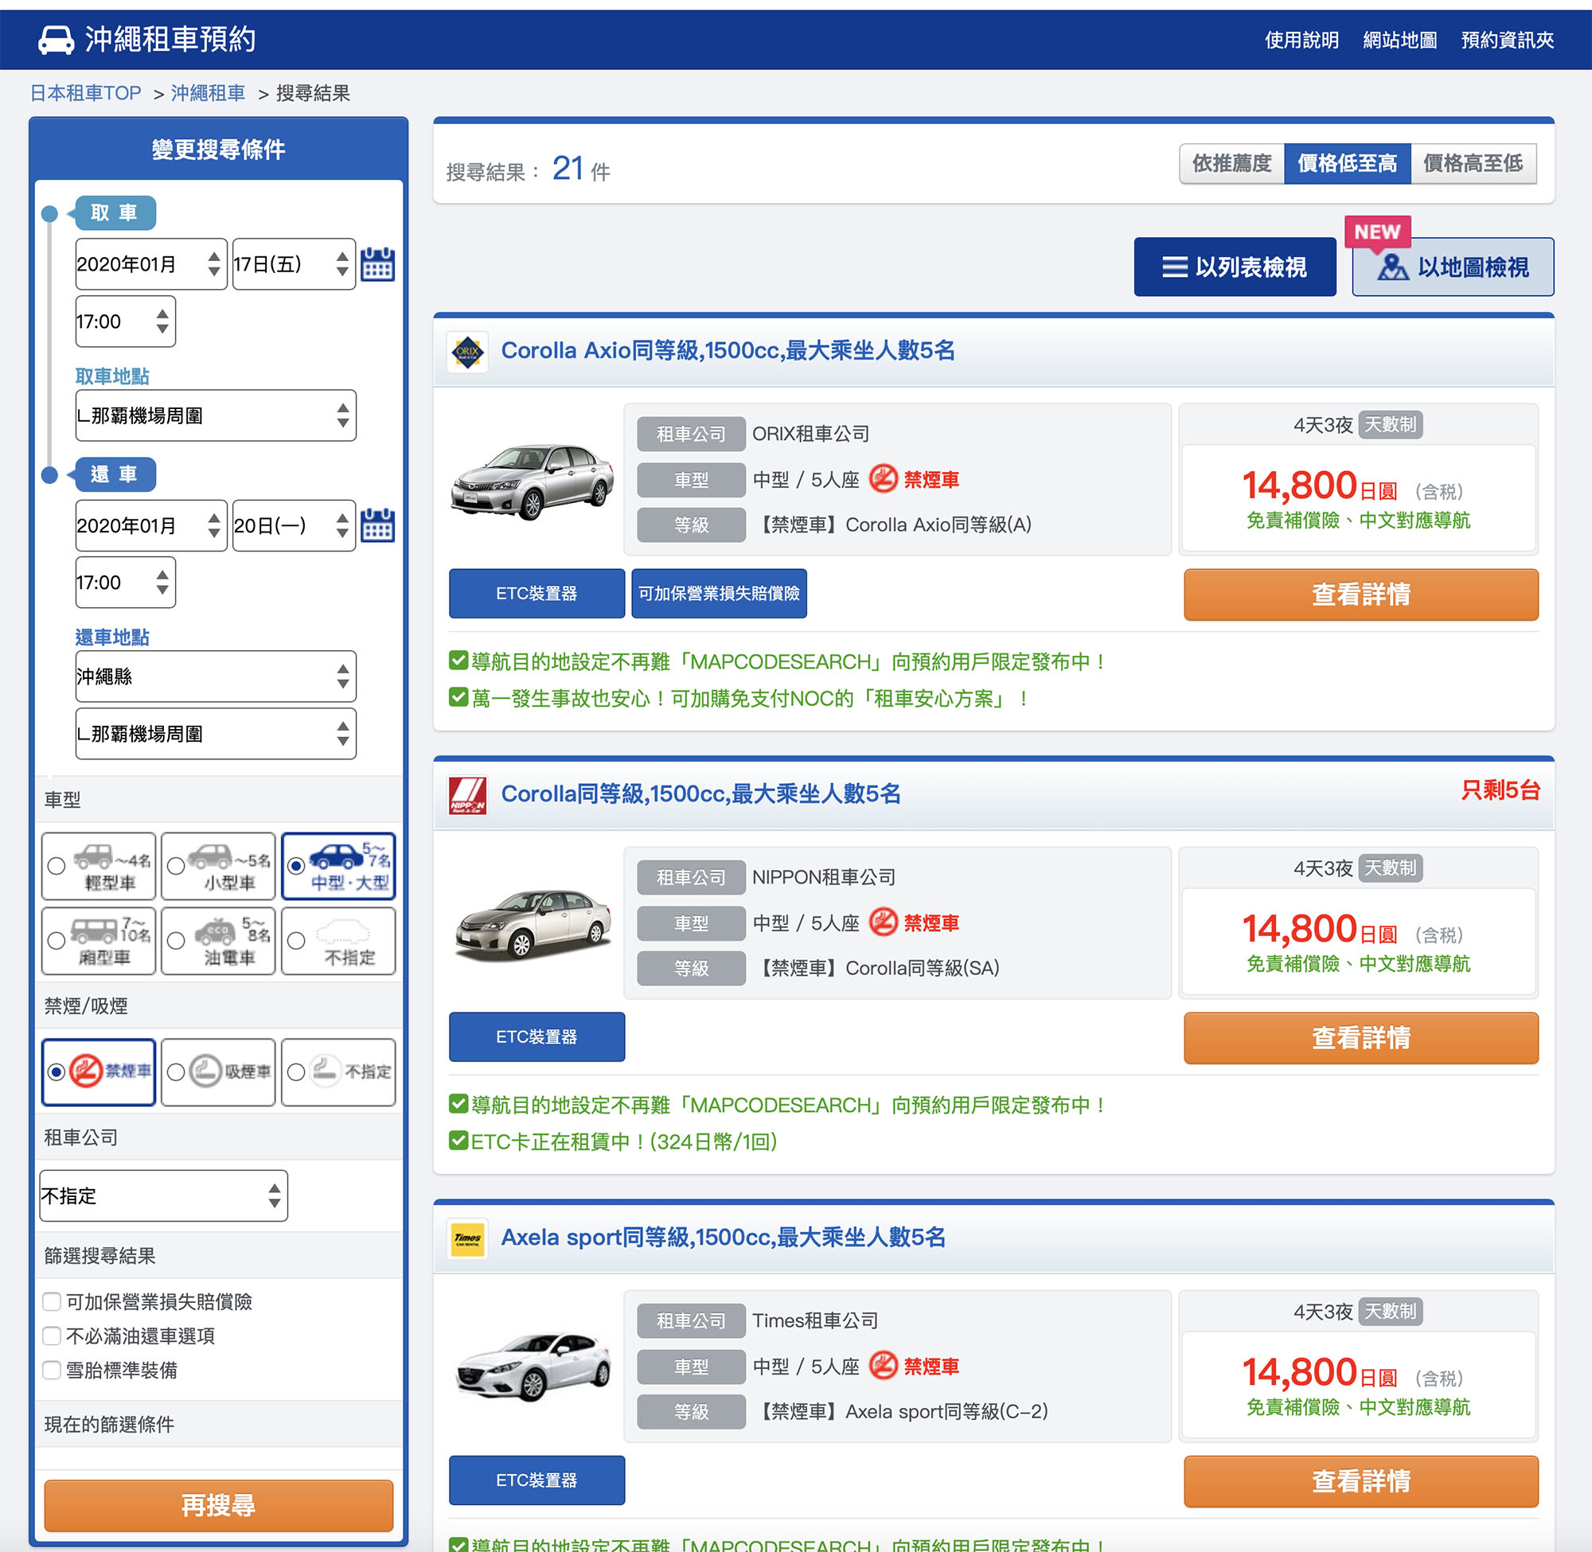Click the NEW badge above map view
This screenshot has height=1552, width=1592.
point(1377,232)
